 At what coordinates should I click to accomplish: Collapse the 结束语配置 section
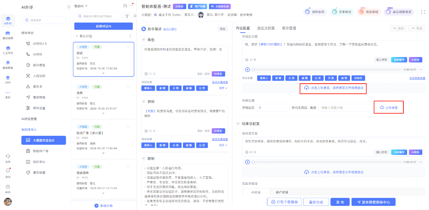coord(238,124)
